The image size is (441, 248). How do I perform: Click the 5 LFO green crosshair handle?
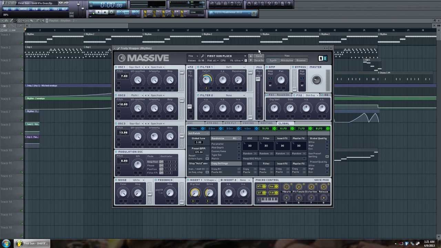tap(274, 128)
